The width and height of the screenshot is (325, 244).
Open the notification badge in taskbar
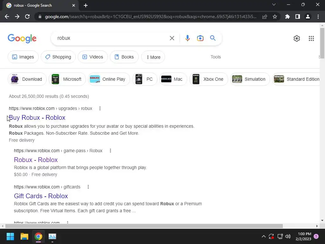(x=316, y=236)
